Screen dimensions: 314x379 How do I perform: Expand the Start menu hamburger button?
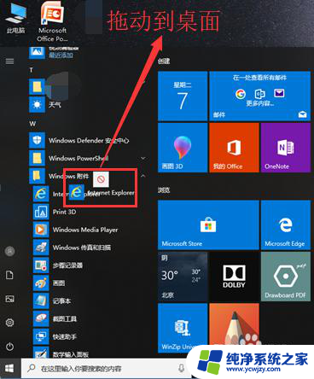coord(9,61)
